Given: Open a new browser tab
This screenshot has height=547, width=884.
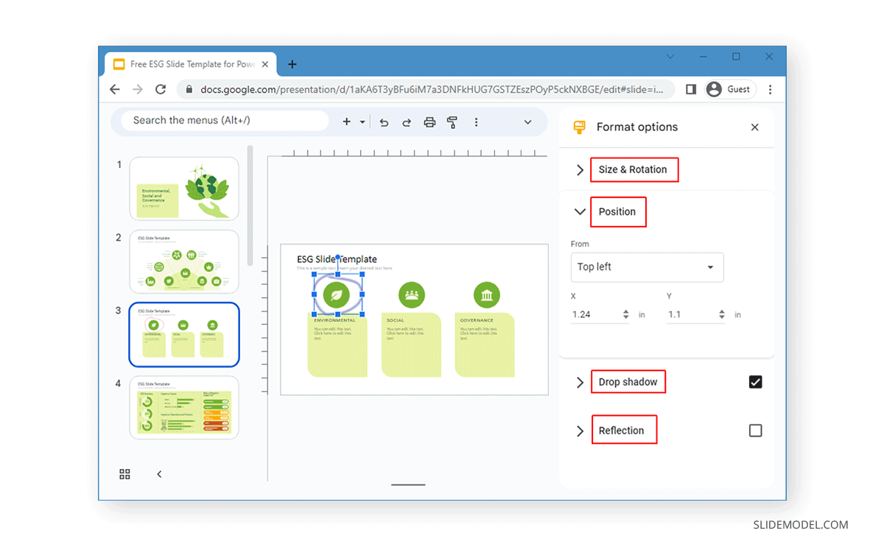Looking at the screenshot, I should coord(292,63).
